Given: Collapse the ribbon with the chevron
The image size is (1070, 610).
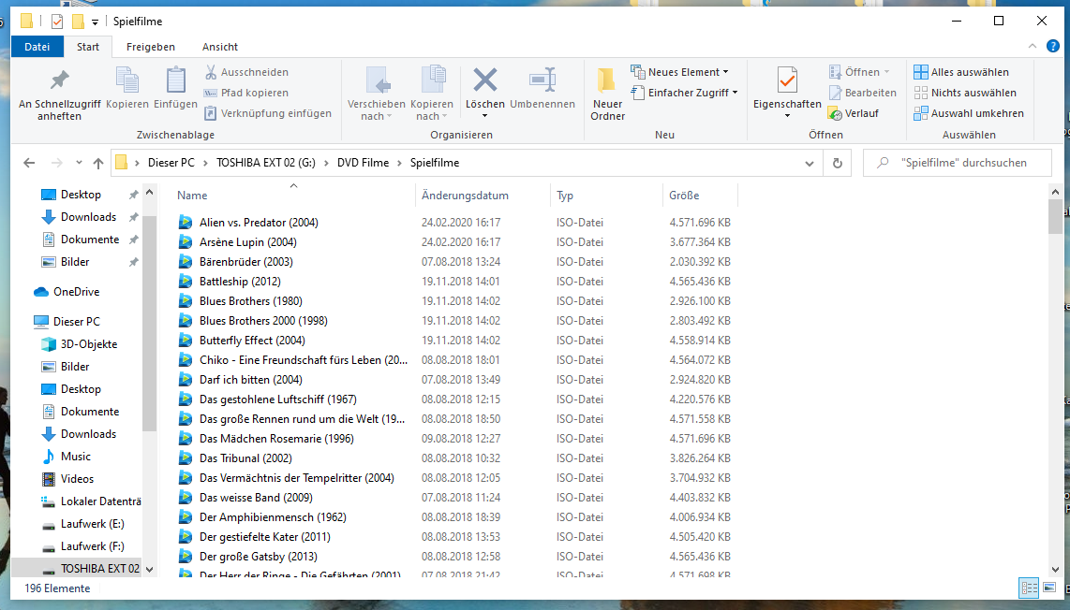Looking at the screenshot, I should coord(1033,47).
